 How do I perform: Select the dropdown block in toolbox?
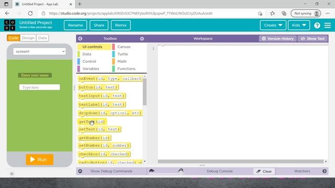pyautogui.click(x=110, y=113)
